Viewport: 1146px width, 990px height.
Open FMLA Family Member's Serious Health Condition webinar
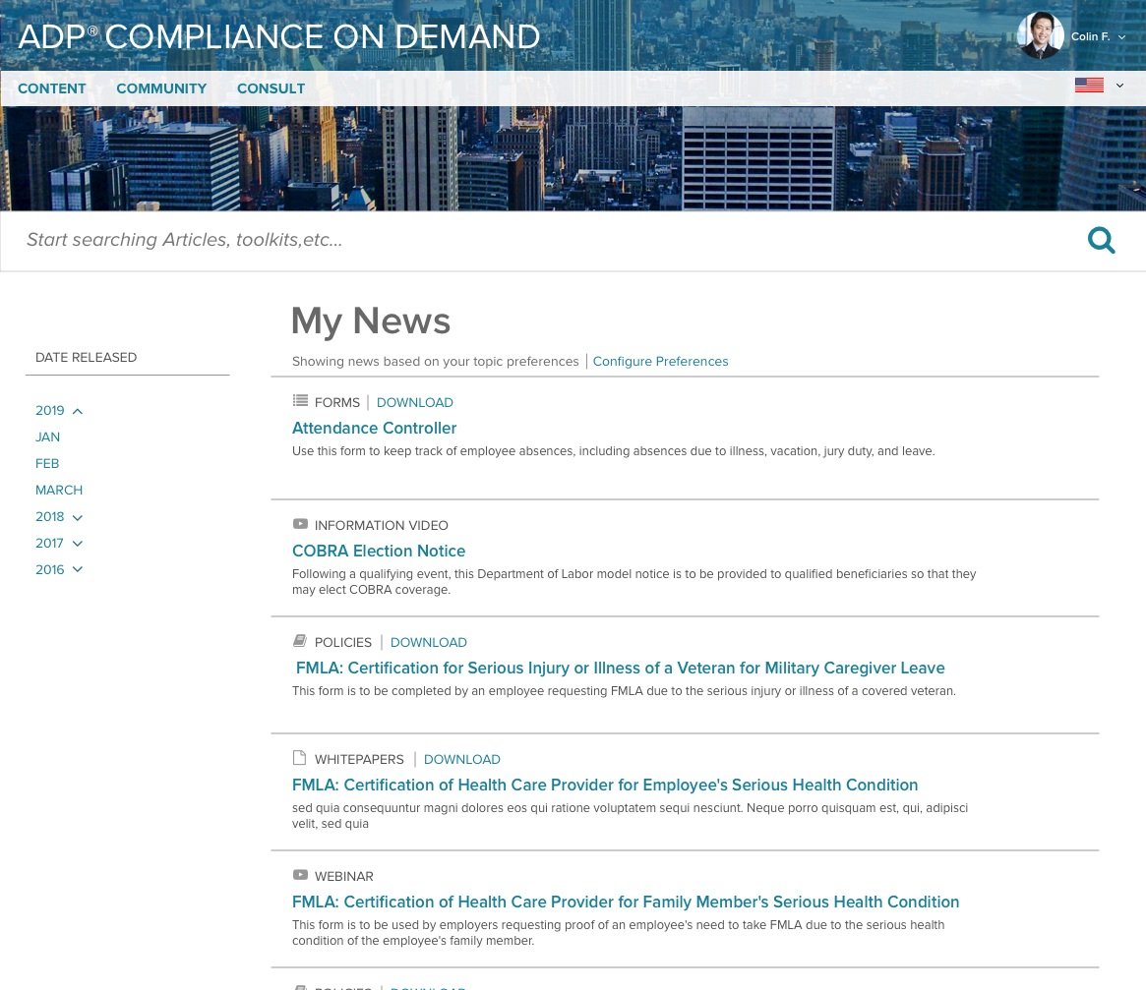point(626,902)
